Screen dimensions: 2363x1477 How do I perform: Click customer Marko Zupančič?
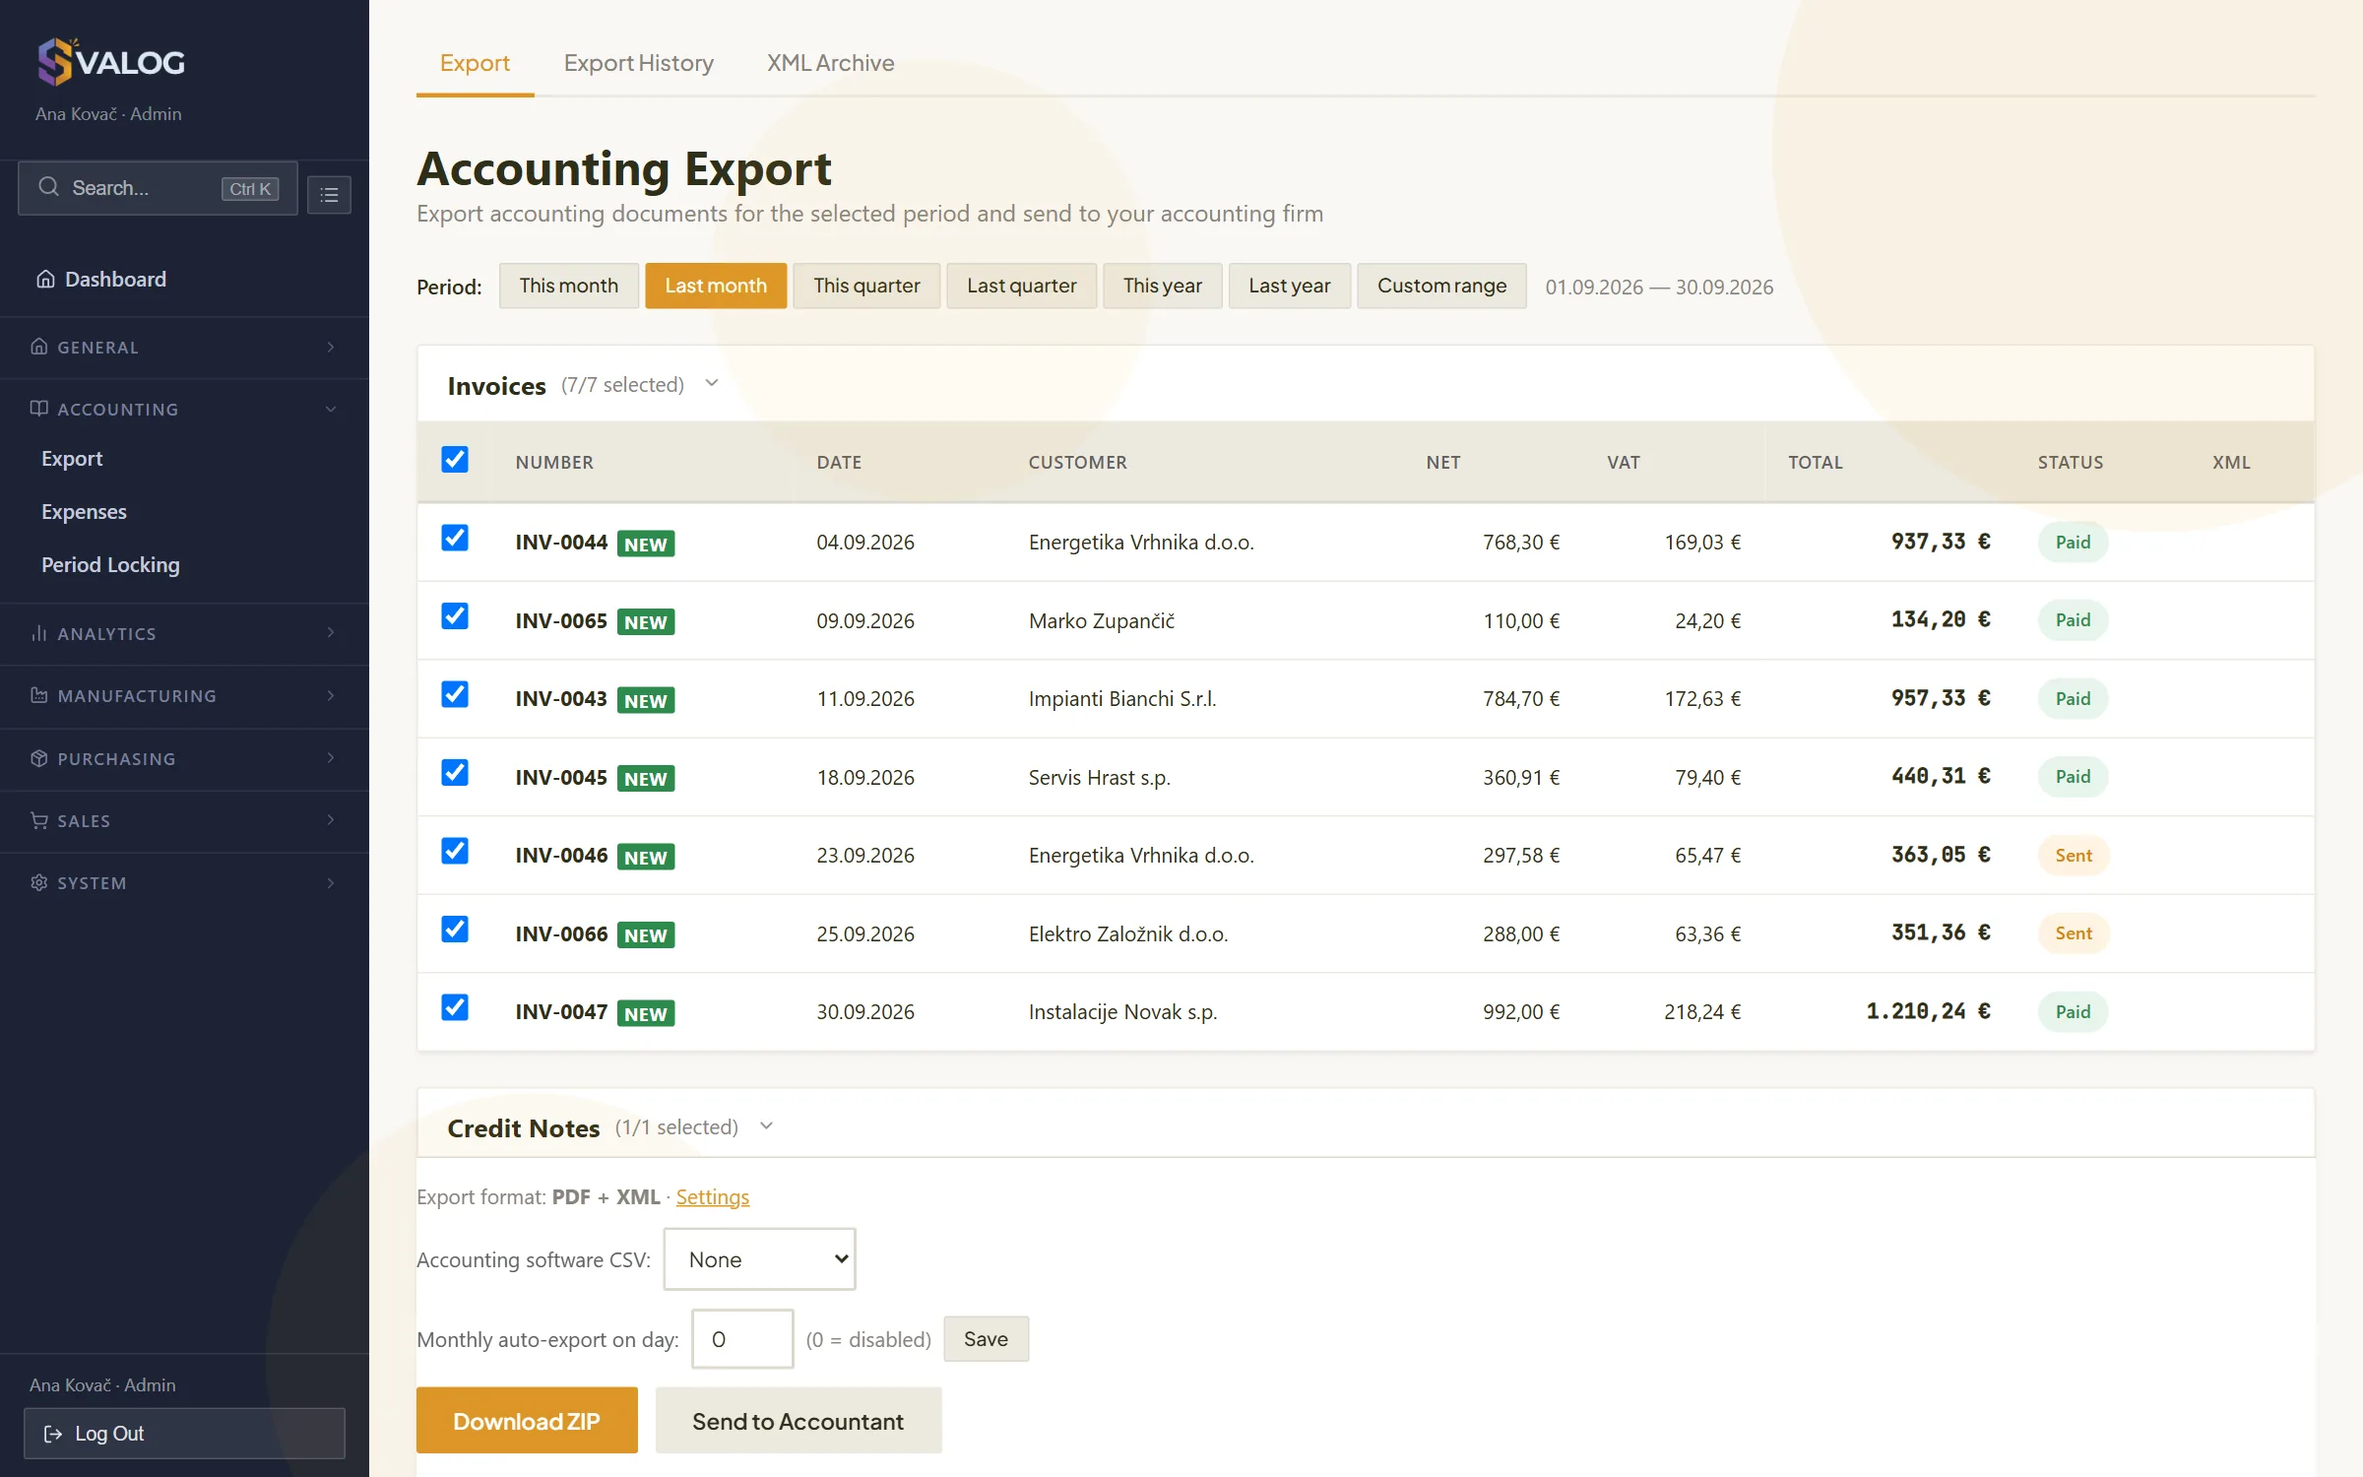coord(1102,620)
